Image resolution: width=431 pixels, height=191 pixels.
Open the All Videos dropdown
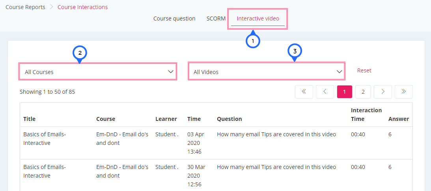266,72
